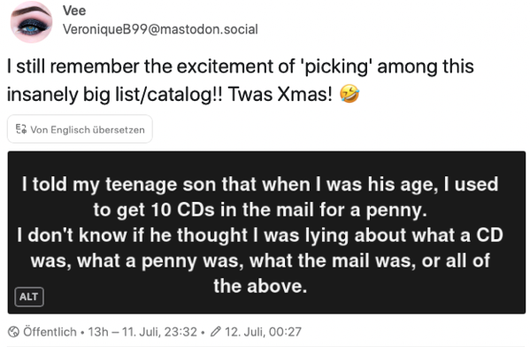This screenshot has height=347, width=530.
Task: Click the 13h relative time label
Action: point(98,332)
